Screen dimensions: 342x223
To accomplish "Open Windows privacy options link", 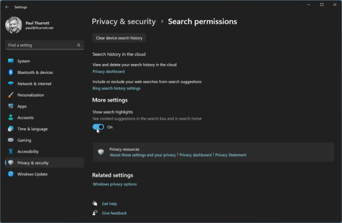I will click(x=115, y=184).
